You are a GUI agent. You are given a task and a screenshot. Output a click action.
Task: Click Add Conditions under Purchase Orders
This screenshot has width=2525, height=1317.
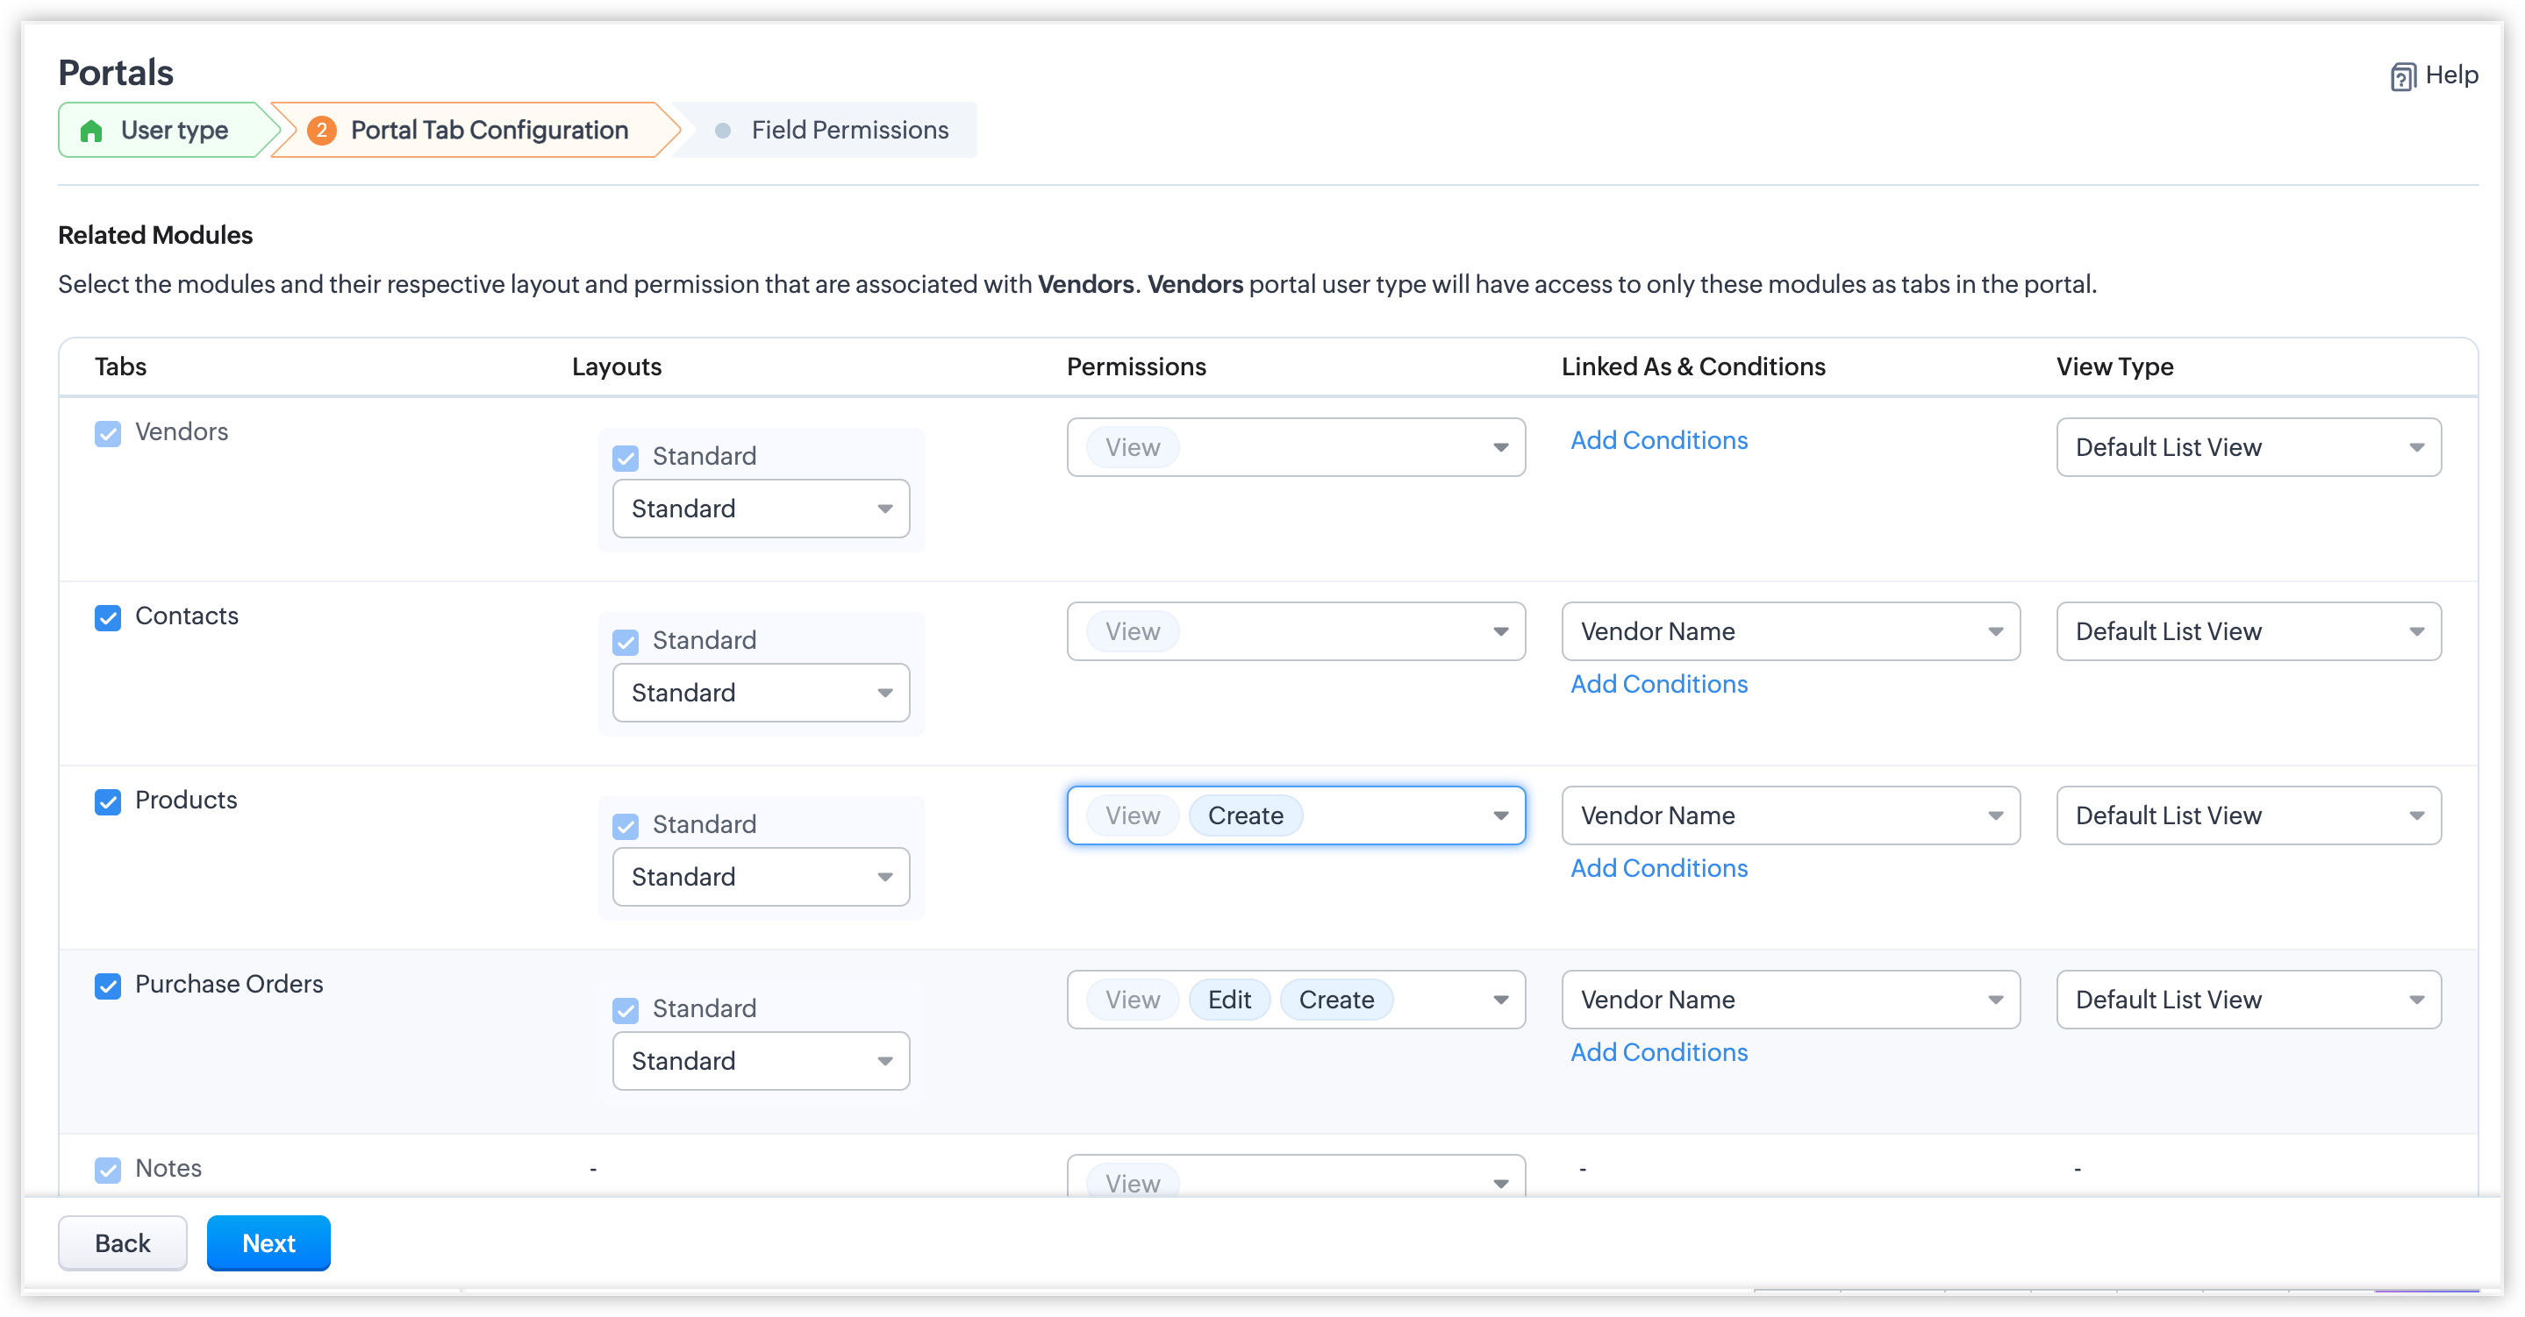pos(1658,1051)
